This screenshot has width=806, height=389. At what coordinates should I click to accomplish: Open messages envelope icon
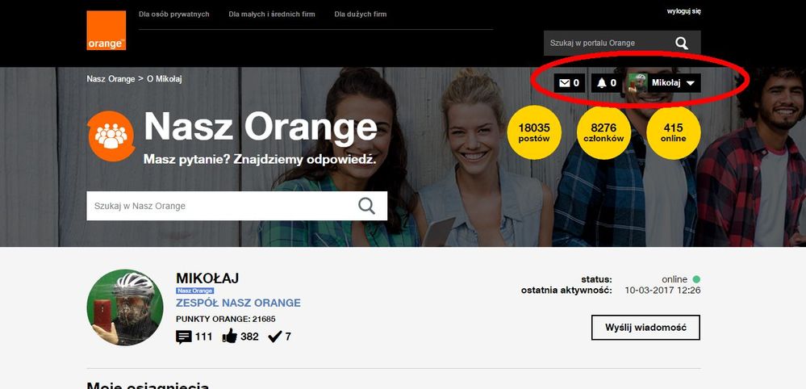(x=565, y=83)
